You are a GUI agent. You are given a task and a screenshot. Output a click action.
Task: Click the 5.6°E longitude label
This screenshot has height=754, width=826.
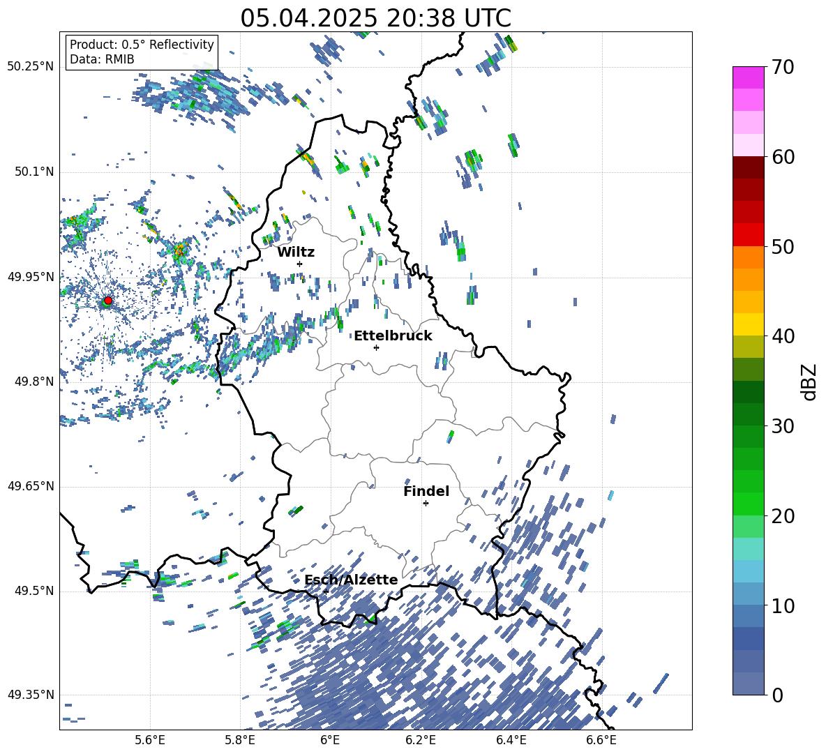pyautogui.click(x=150, y=740)
